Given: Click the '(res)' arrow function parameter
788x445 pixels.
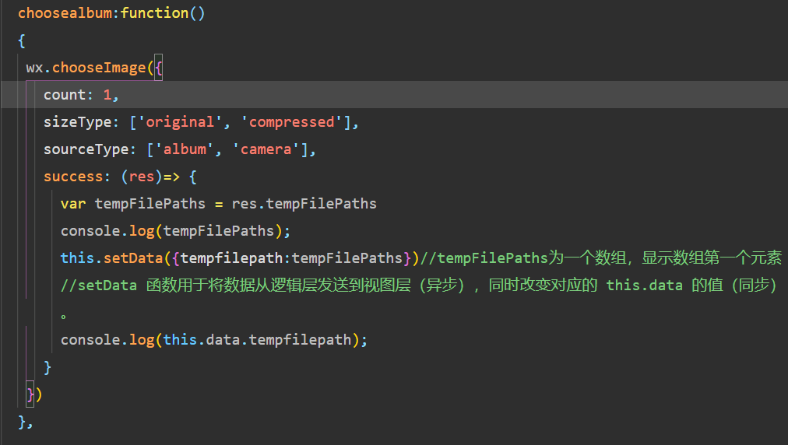Looking at the screenshot, I should (141, 177).
